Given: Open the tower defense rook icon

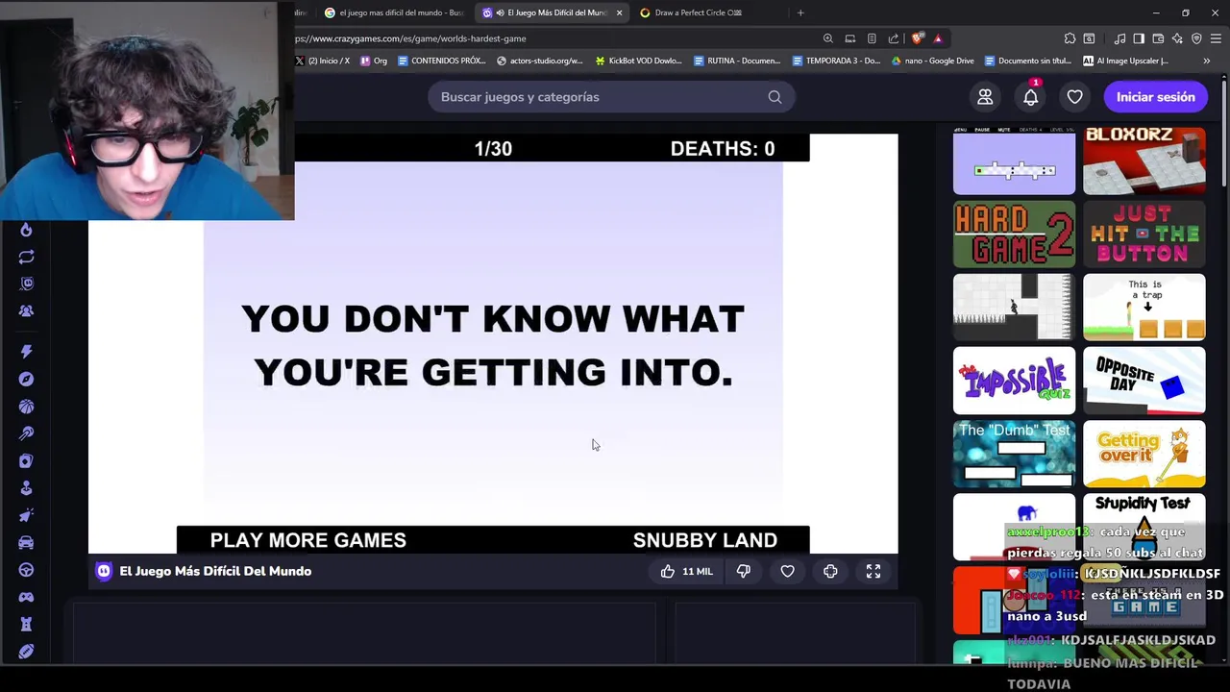Looking at the screenshot, I should [26, 624].
